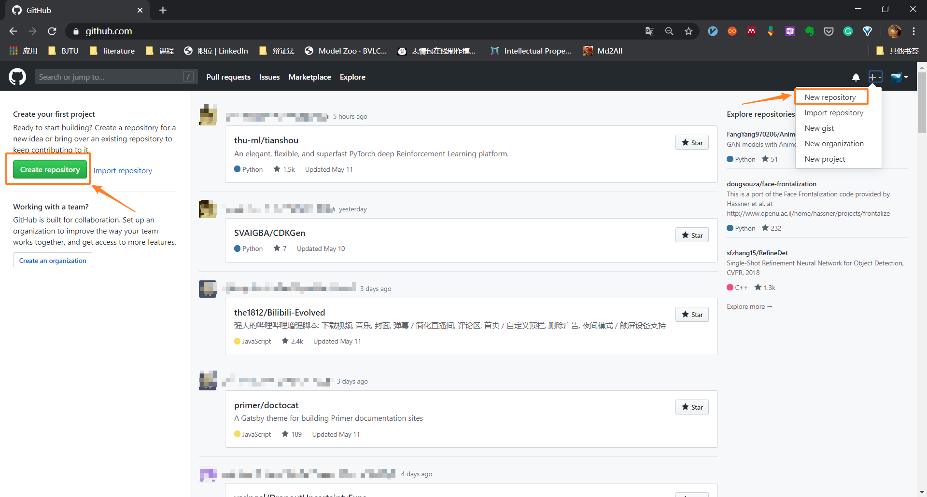This screenshot has width=927, height=497.
Task: Focus the Search or jump to field
Action: pos(116,77)
